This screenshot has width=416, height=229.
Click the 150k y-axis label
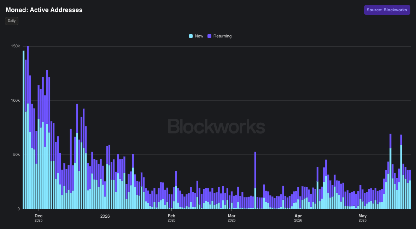click(x=16, y=46)
